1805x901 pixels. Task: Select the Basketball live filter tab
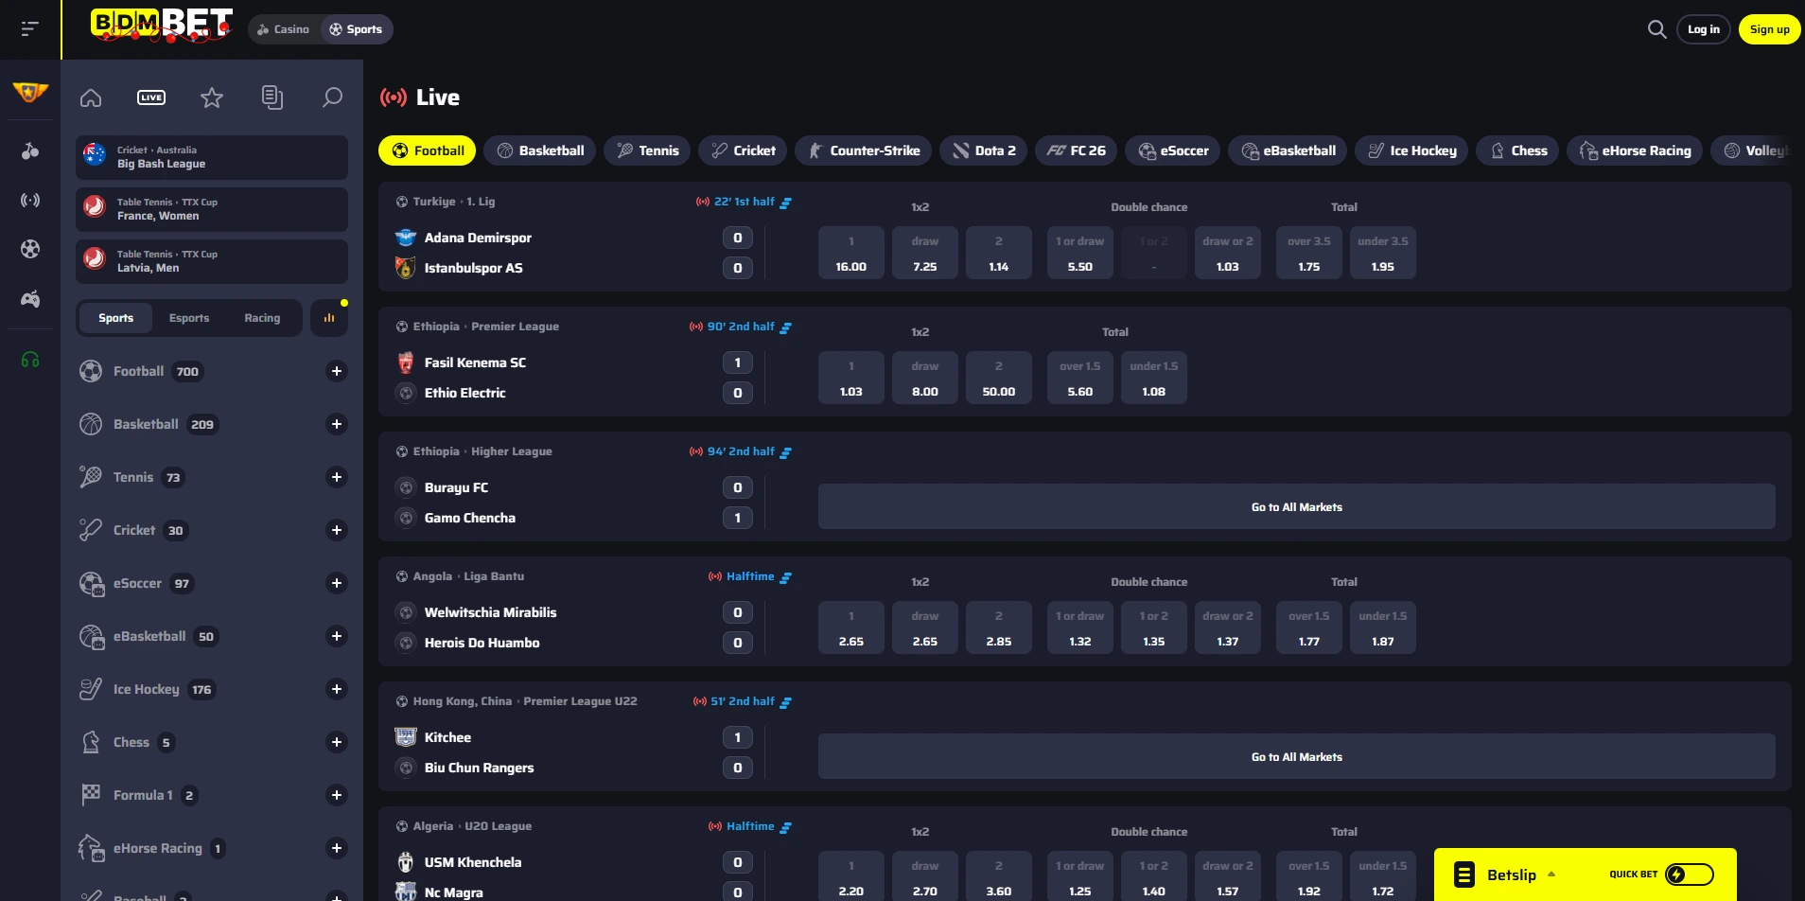coord(540,150)
